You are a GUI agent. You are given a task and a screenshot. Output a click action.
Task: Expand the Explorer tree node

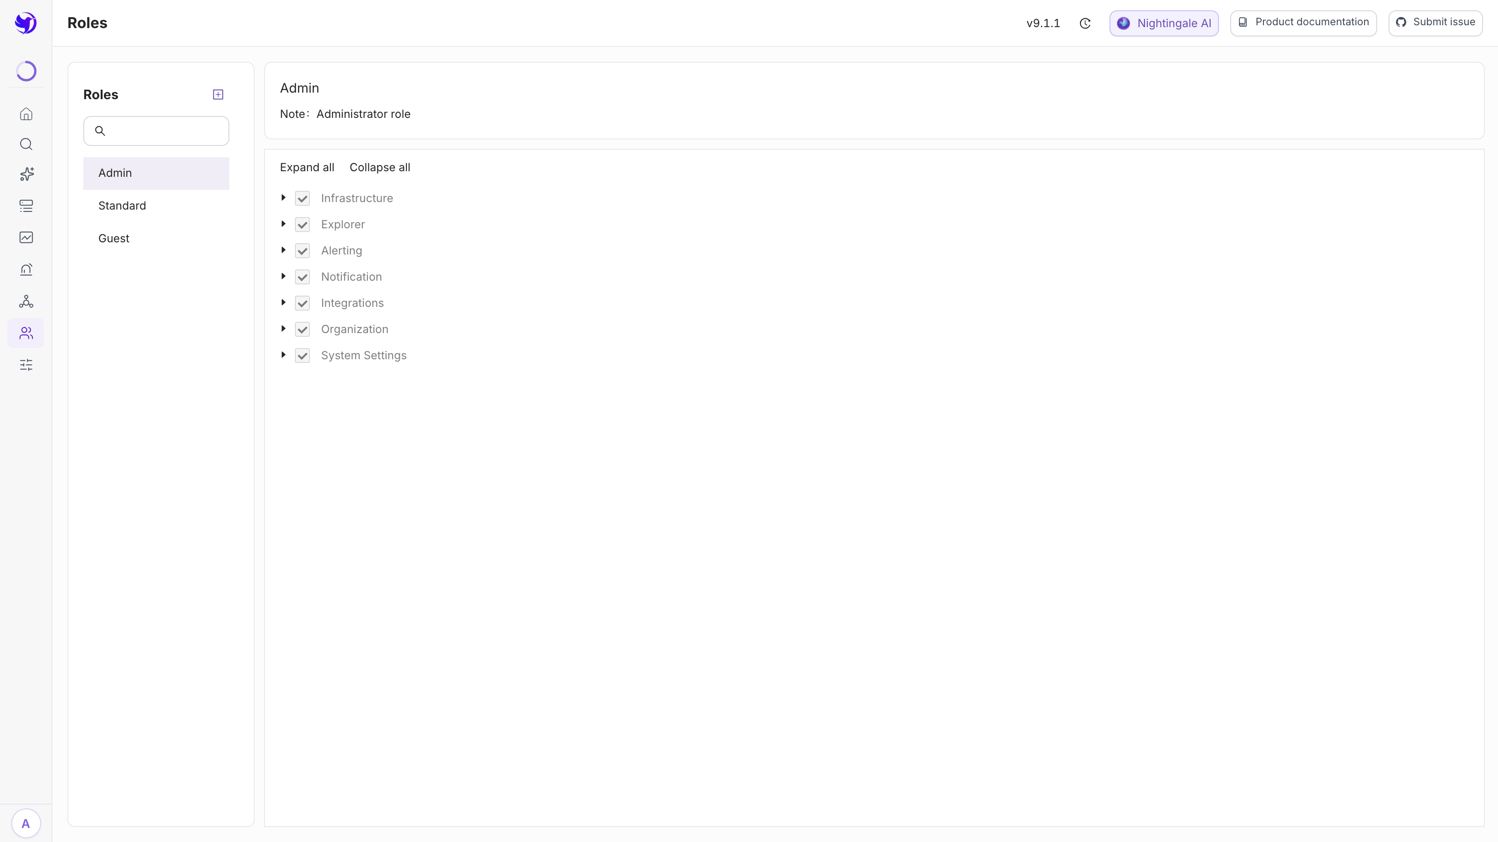pyautogui.click(x=284, y=225)
